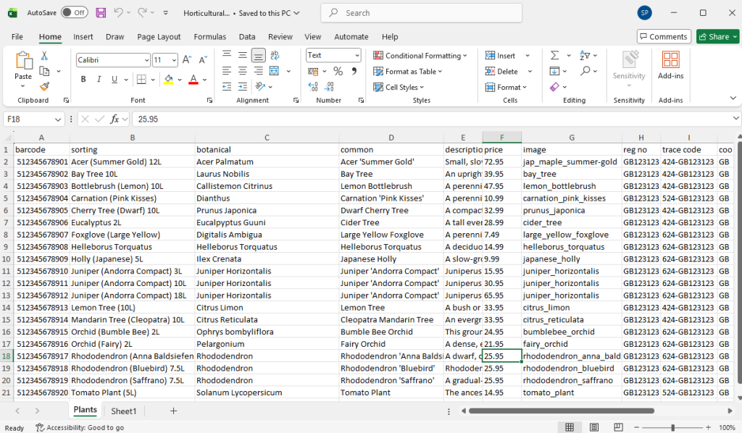The image size is (742, 433).
Task: Toggle Center horizontal alignment
Action: [243, 71]
